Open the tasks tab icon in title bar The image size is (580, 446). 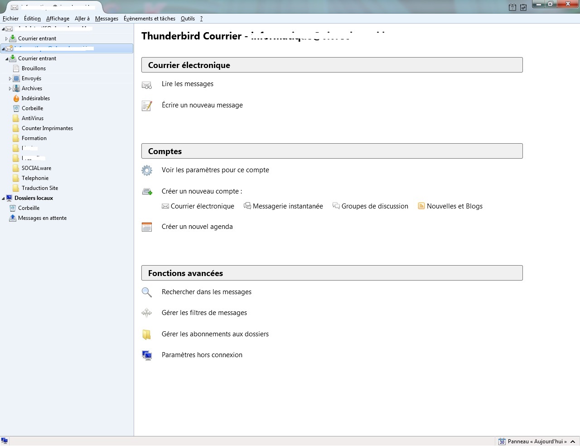point(523,7)
